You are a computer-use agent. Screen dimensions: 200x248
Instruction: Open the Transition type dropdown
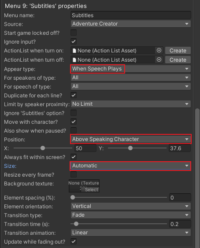(x=131, y=215)
